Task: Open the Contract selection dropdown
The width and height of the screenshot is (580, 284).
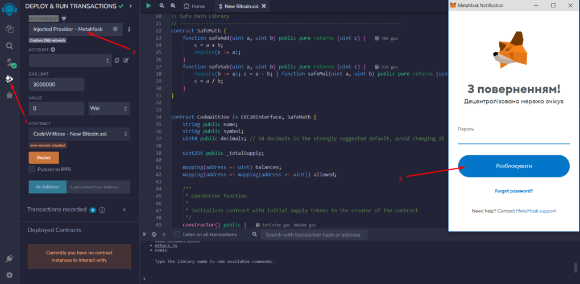Action: [x=79, y=134]
